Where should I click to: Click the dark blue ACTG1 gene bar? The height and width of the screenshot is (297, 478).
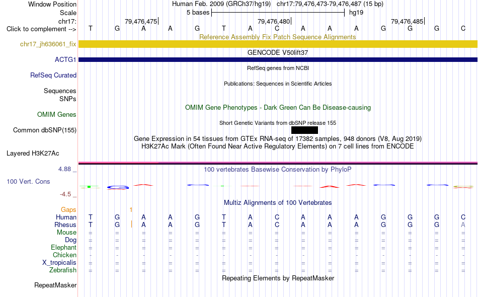point(278,59)
